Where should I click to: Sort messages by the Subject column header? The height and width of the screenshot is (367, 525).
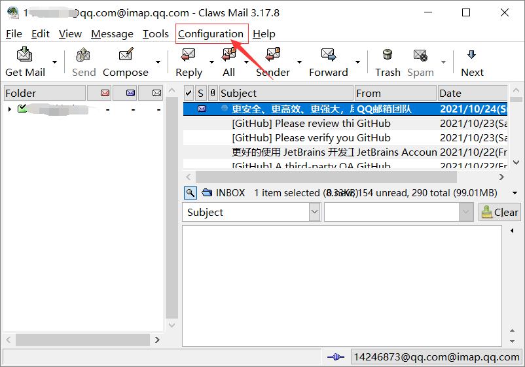tap(286, 93)
